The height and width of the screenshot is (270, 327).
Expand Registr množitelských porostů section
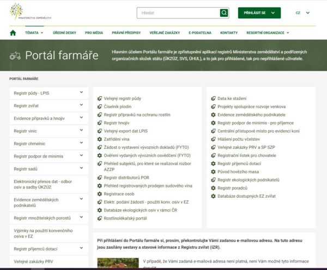coord(81,217)
